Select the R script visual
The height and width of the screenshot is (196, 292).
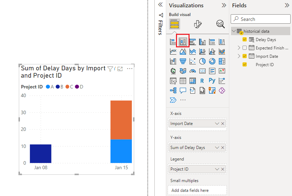click(202, 81)
